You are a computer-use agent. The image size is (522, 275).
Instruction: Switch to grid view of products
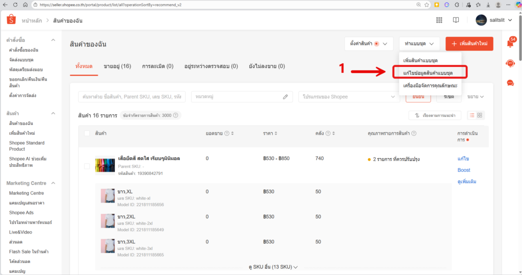point(480,115)
